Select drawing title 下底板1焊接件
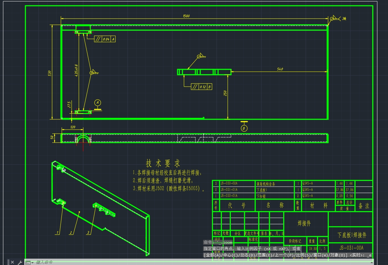This screenshot has height=265, width=388. tap(352, 235)
